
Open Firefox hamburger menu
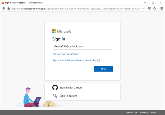(x=162, y=8)
